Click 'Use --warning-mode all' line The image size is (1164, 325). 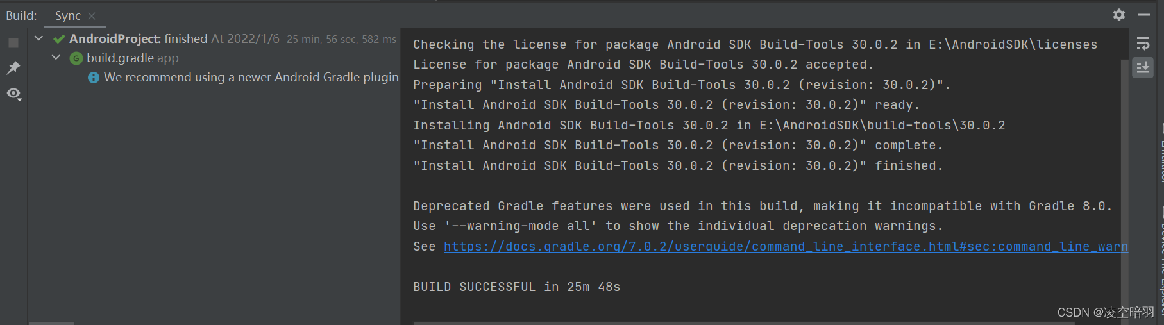pos(678,226)
